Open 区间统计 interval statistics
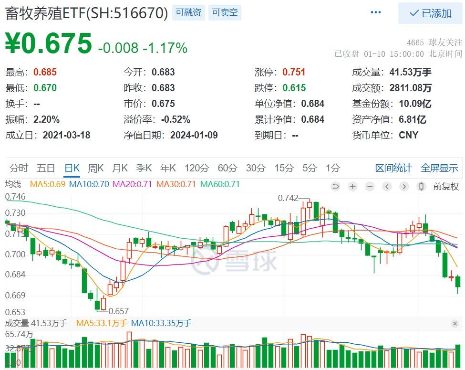 pos(393,168)
